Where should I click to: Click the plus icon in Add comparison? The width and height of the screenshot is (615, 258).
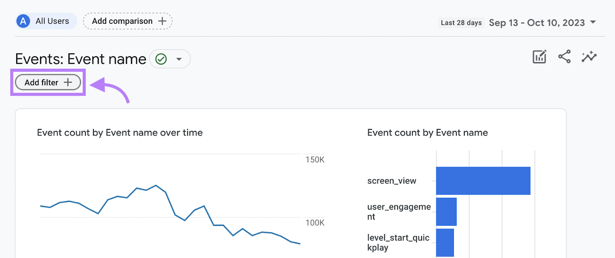162,21
